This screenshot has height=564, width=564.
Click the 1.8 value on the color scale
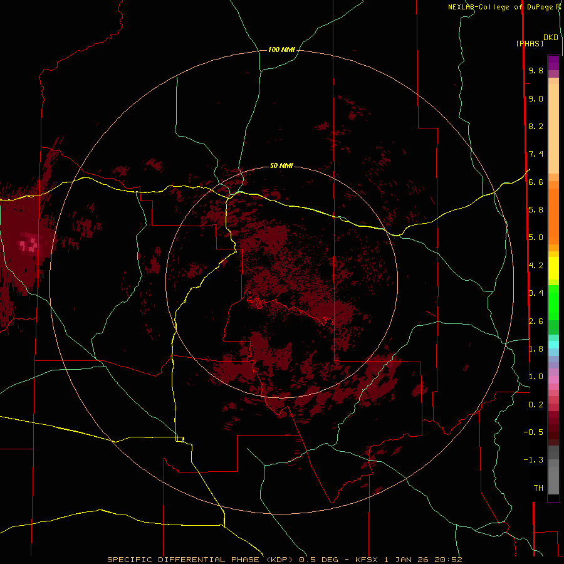(x=536, y=349)
